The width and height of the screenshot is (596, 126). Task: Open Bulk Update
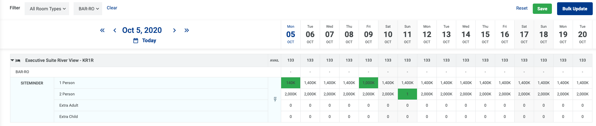[x=575, y=9]
